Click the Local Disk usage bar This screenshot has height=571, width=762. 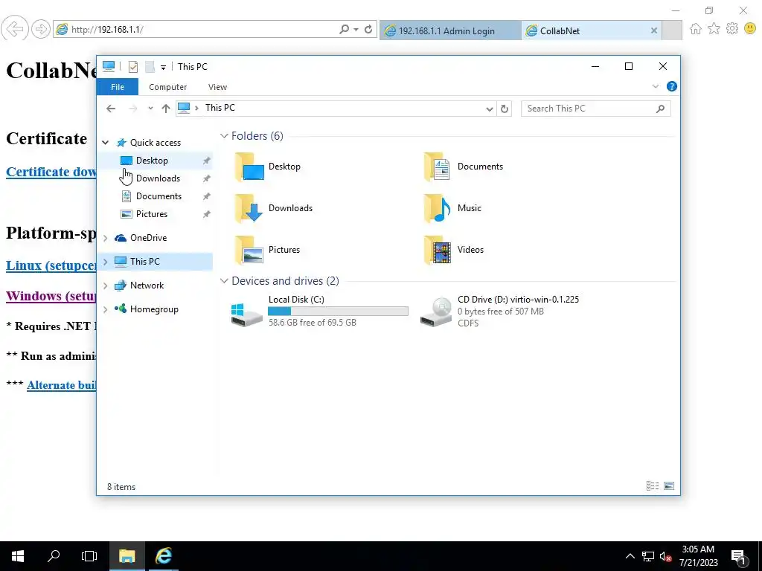339,312
